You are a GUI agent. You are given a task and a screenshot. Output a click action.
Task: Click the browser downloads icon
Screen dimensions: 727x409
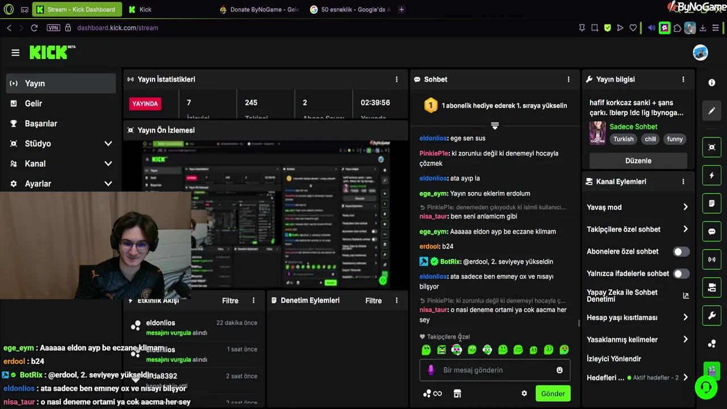click(x=703, y=27)
